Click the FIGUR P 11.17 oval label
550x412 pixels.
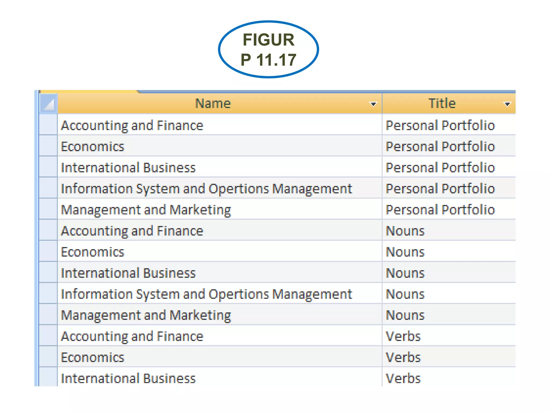pyautogui.click(x=269, y=49)
